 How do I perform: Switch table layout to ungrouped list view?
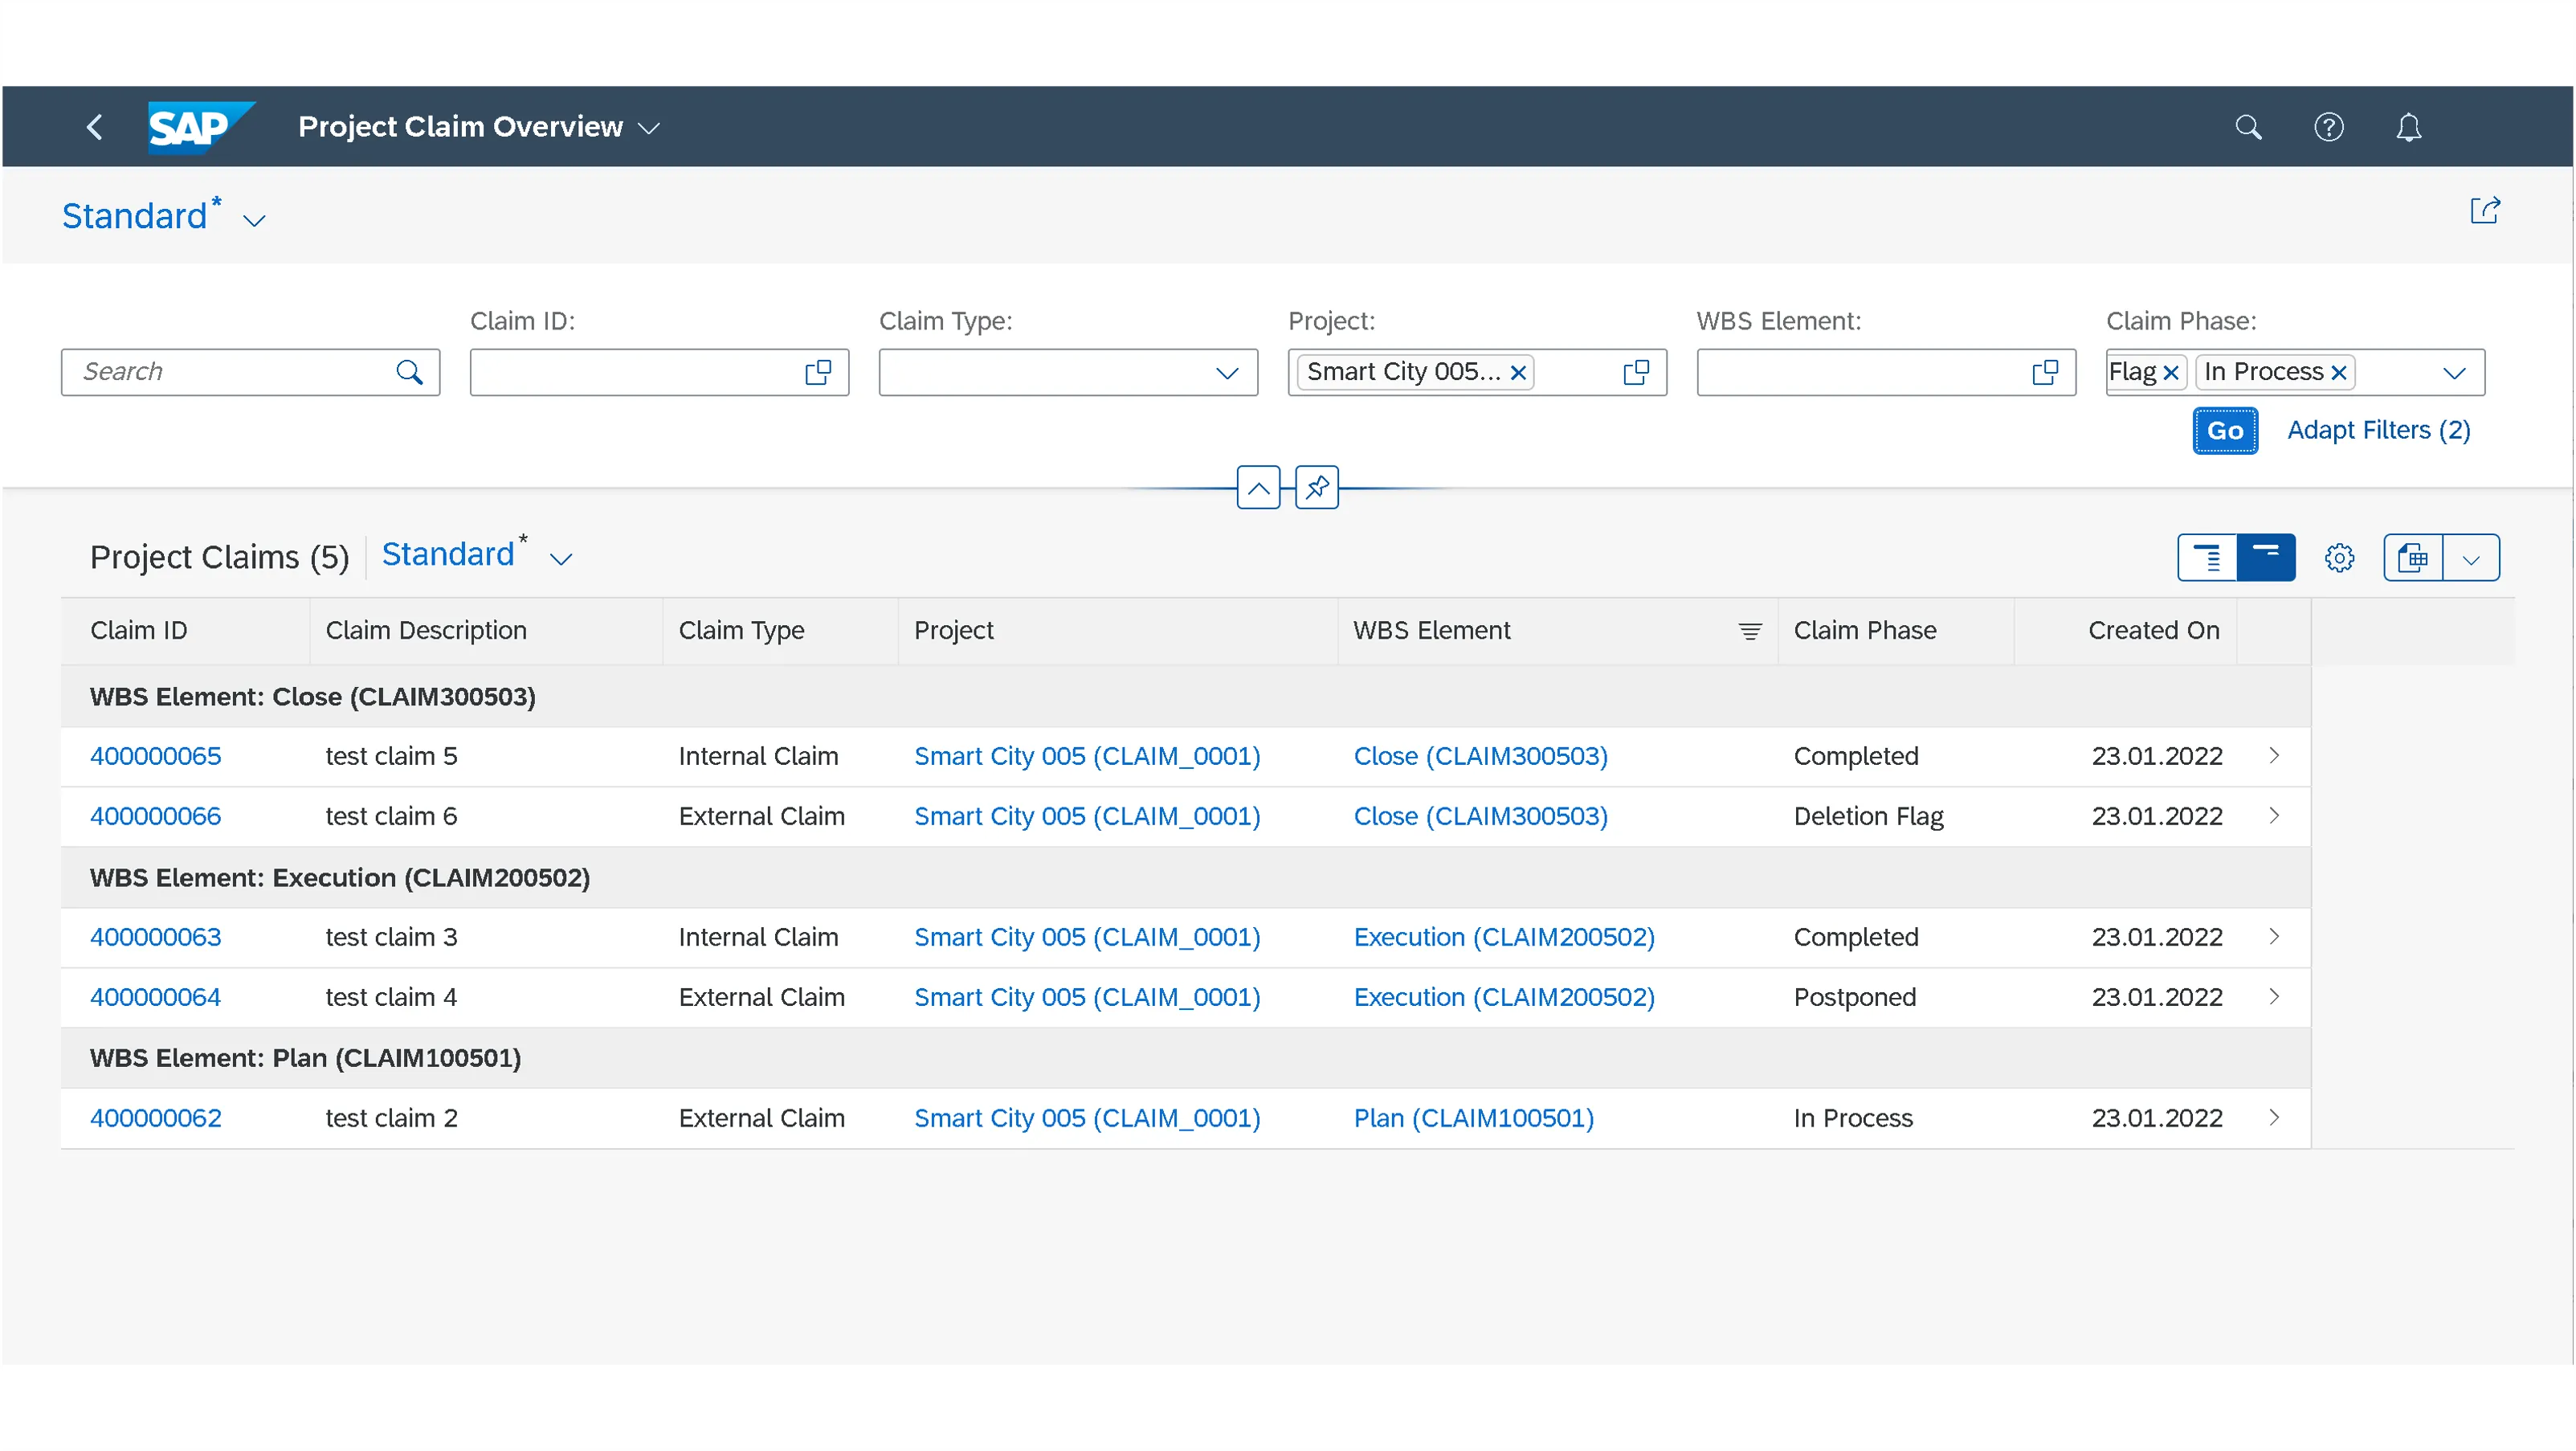tap(2207, 557)
